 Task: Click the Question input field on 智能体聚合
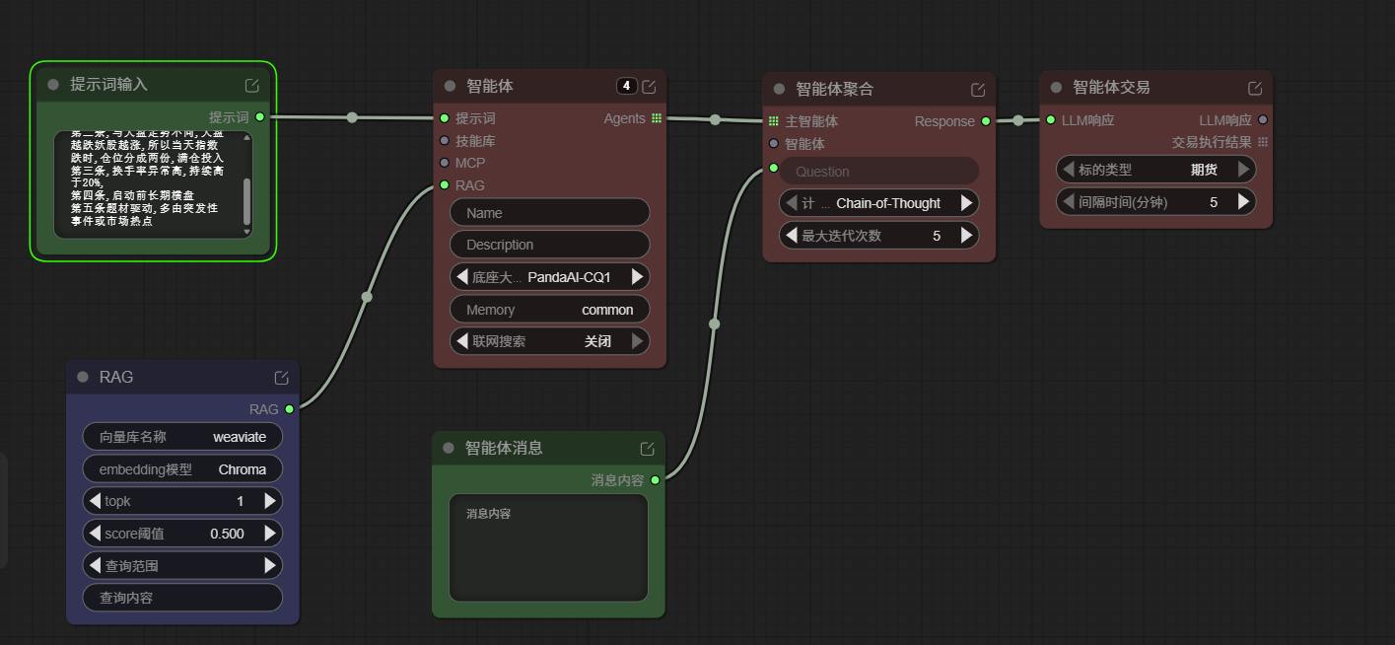tap(878, 171)
